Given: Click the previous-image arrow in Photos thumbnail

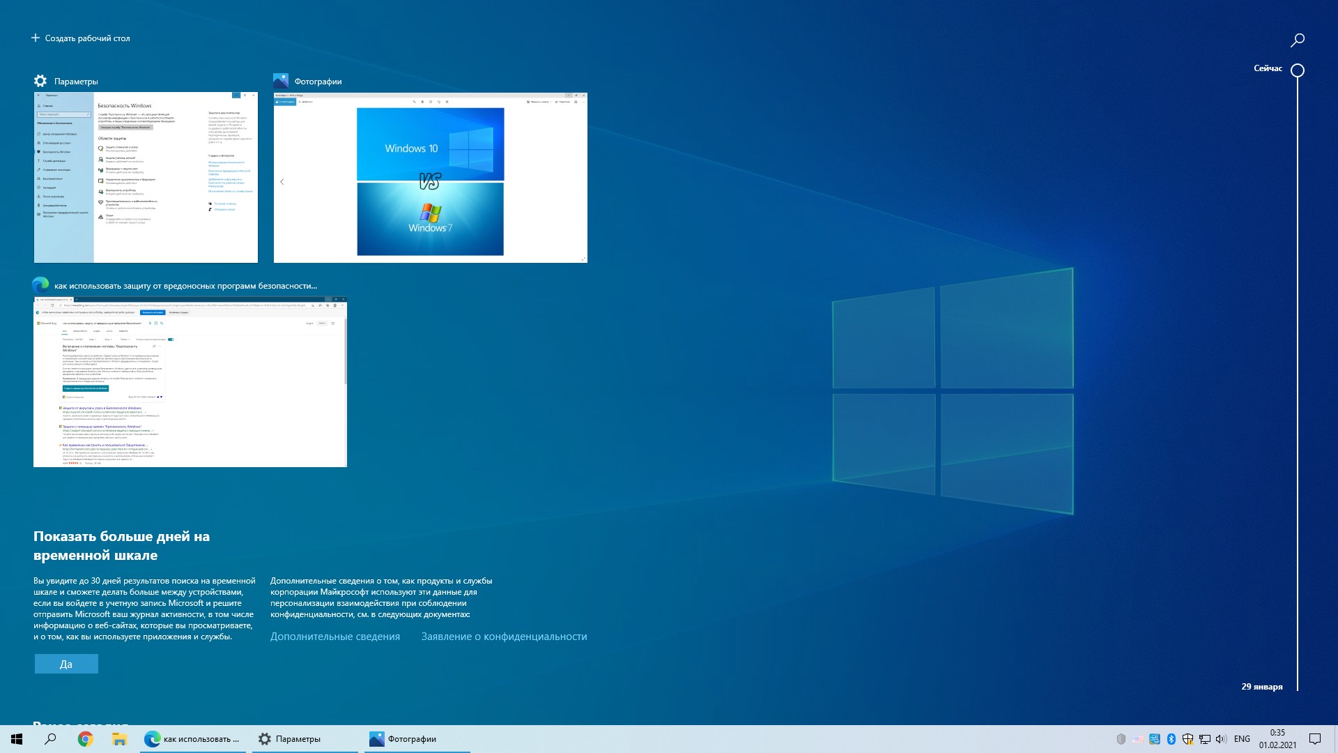Looking at the screenshot, I should [x=282, y=182].
